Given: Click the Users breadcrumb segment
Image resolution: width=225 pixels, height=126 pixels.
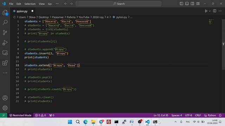Looking at the screenshot, I should pyautogui.click(x=22, y=17).
